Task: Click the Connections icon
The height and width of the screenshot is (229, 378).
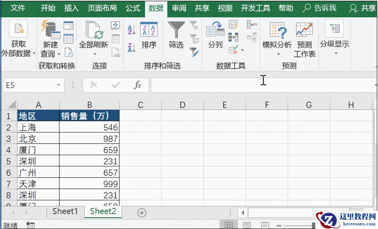Action: [116, 25]
